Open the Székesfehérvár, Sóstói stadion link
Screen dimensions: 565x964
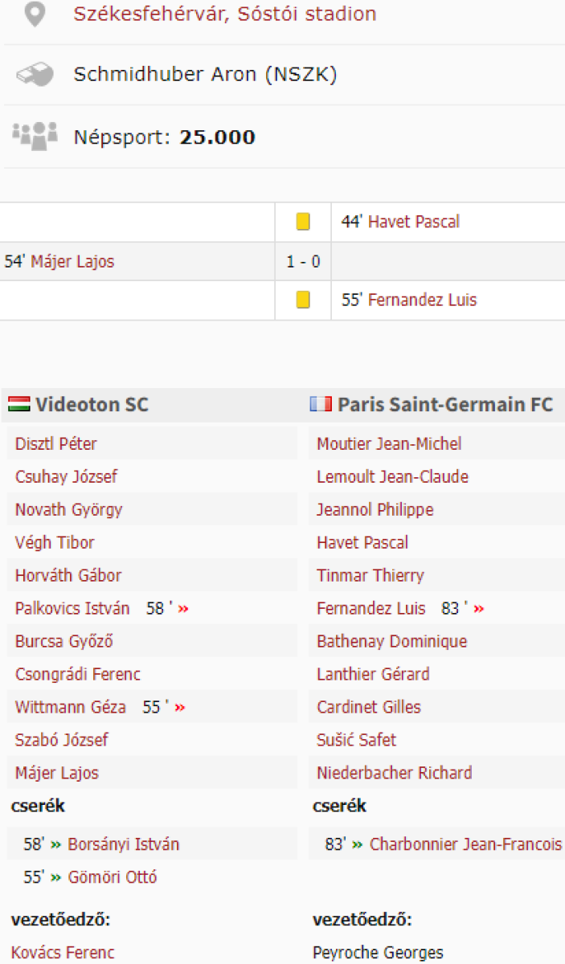tap(224, 14)
